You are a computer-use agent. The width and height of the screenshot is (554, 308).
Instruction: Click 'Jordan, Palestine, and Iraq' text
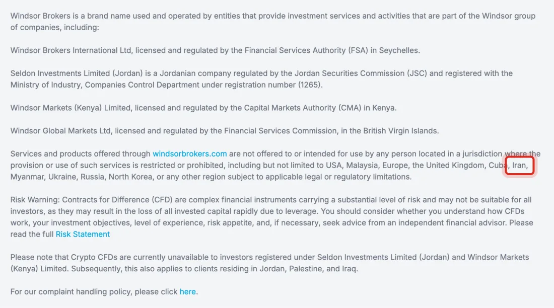click(308, 269)
